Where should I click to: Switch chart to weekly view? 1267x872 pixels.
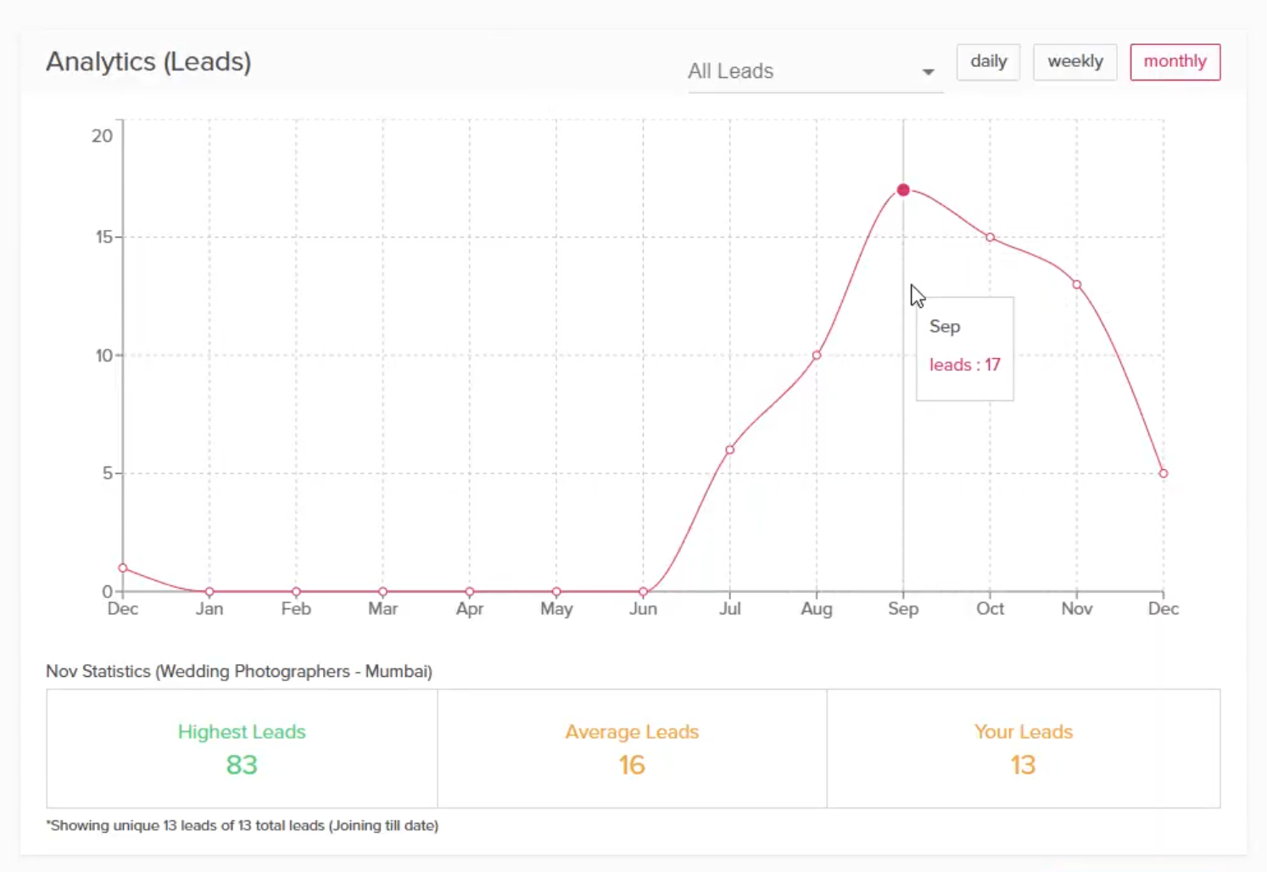(x=1074, y=62)
